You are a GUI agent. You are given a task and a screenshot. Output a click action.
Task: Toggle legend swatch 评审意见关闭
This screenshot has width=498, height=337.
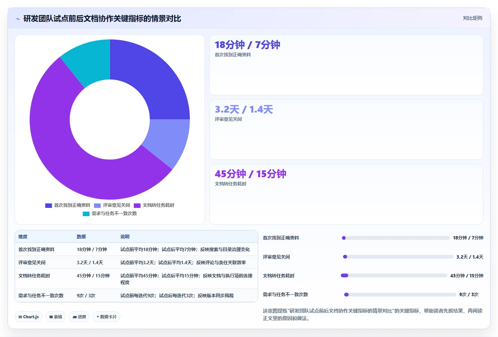[x=97, y=205]
